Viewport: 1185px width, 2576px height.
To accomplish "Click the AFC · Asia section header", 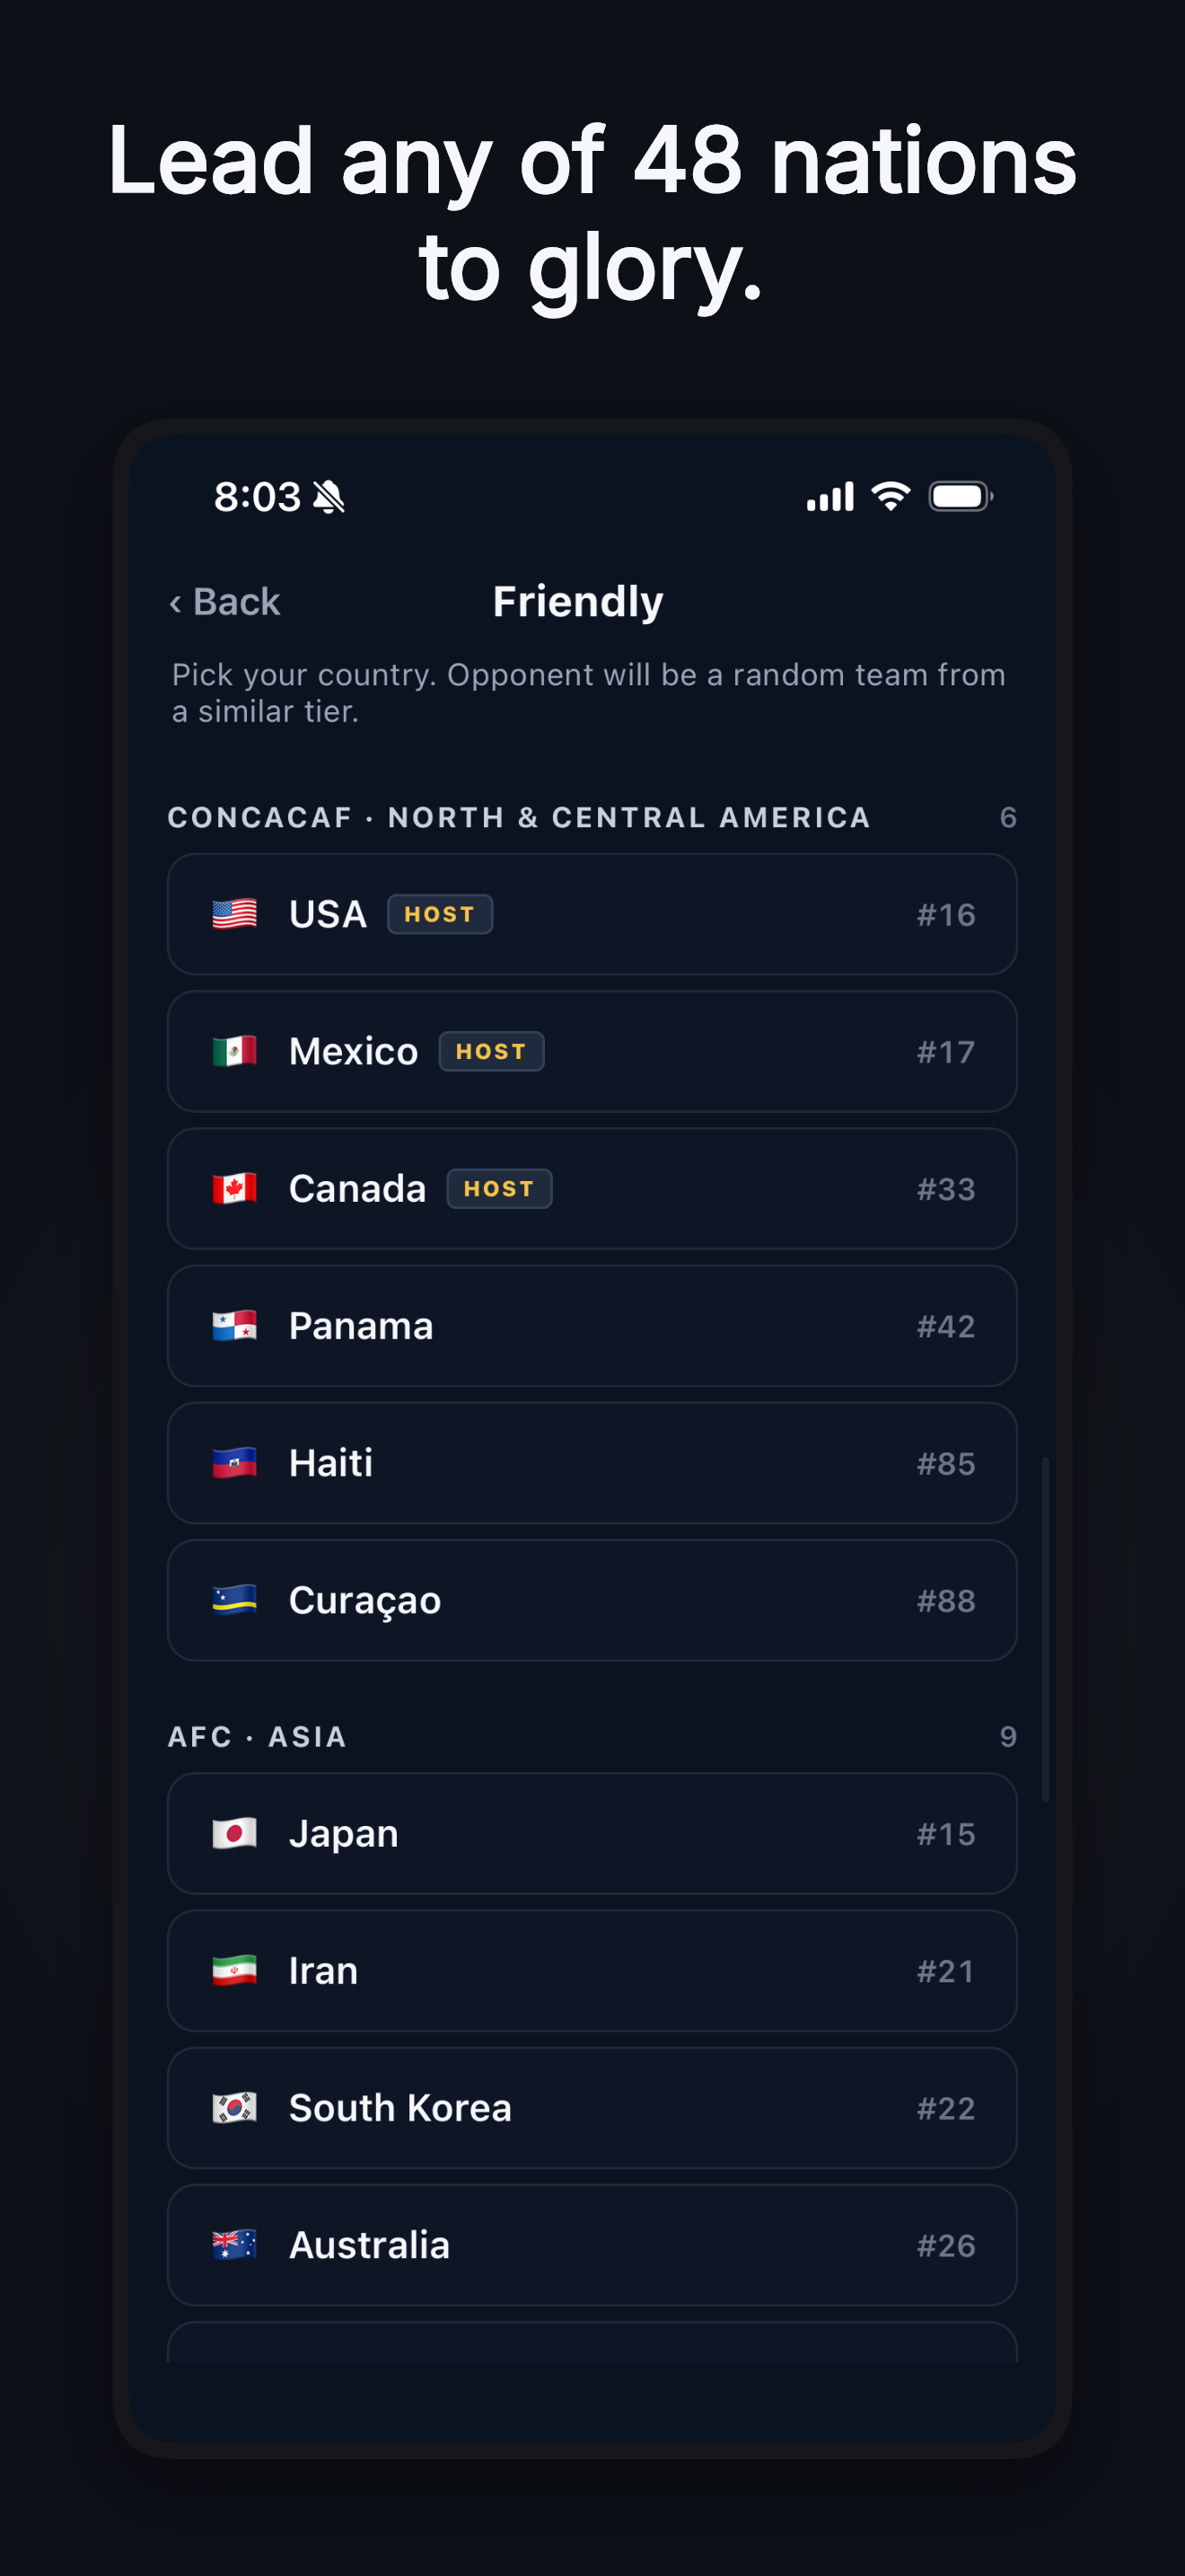I will [x=258, y=1736].
